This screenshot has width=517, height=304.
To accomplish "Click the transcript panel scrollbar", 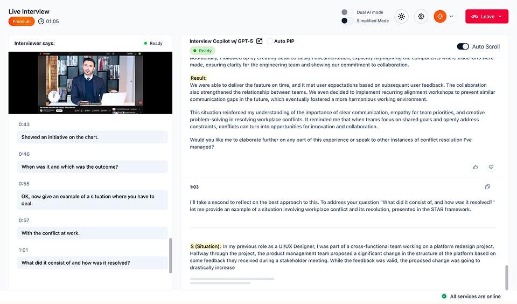I will click(171, 255).
